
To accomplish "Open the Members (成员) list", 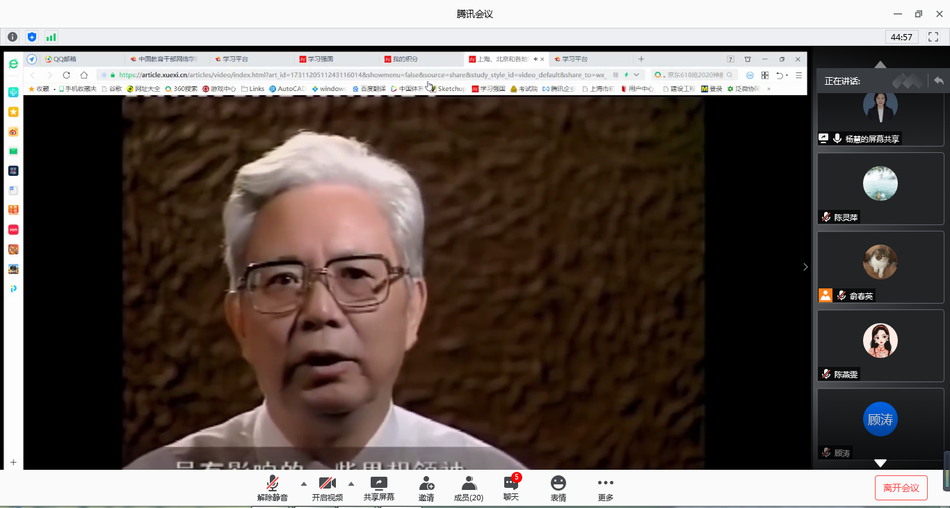I will [x=469, y=489].
